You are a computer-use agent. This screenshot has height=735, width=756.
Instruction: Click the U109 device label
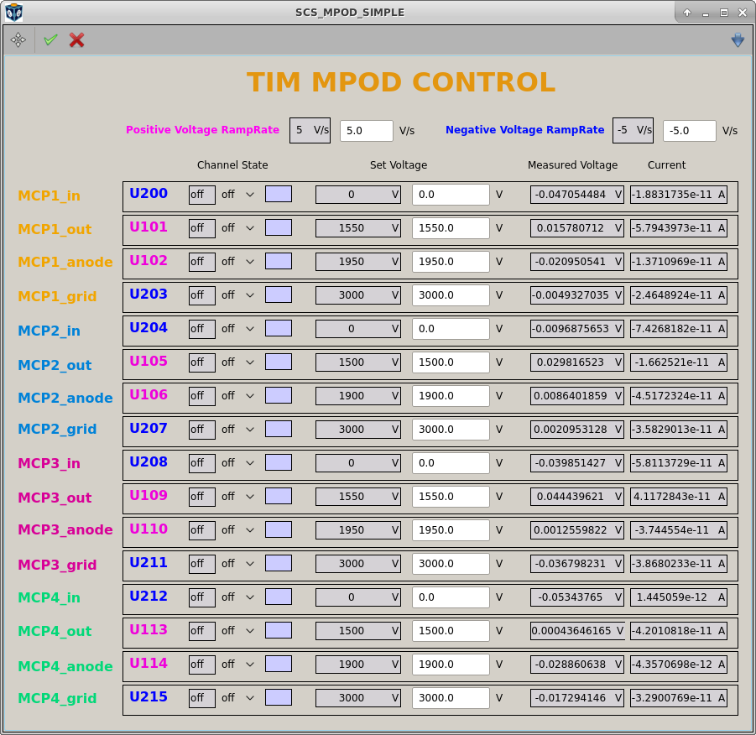tap(149, 495)
